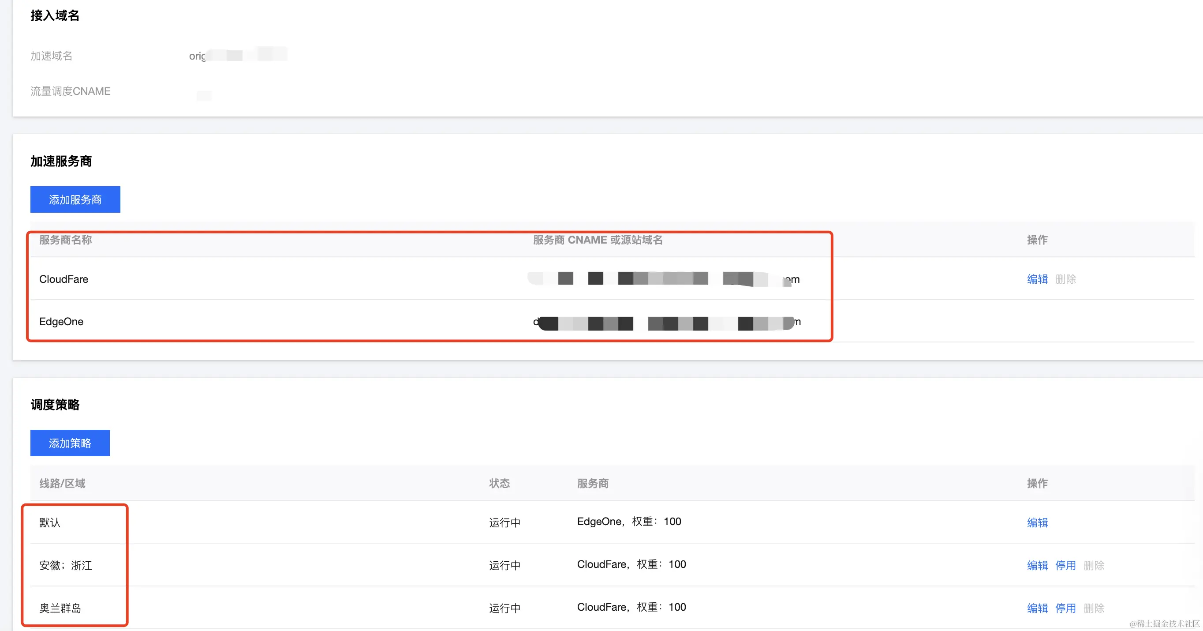This screenshot has width=1203, height=631.
Task: Click the blurred CloudFare CNAME value
Action: pyautogui.click(x=663, y=279)
